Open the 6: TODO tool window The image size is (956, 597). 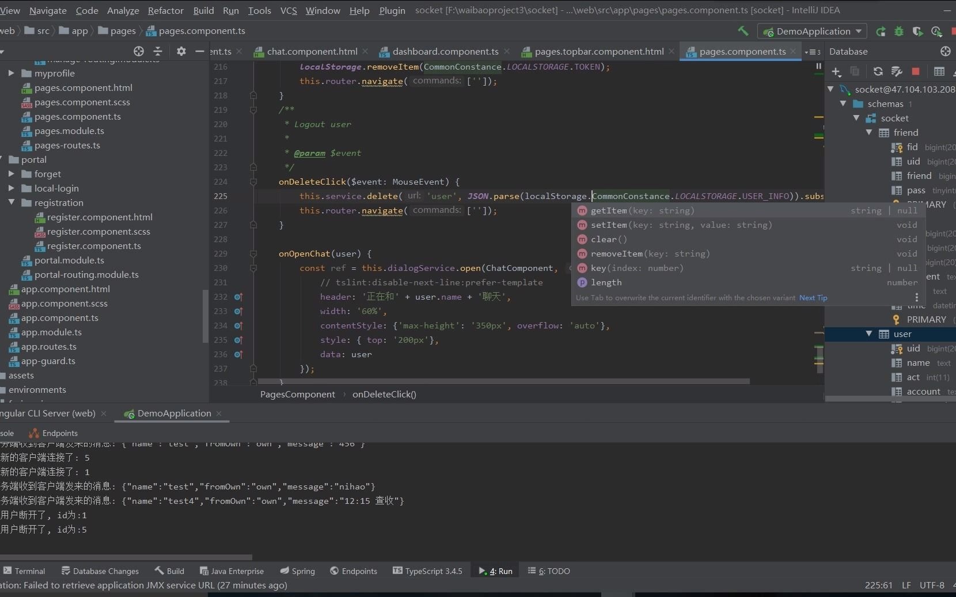click(x=549, y=571)
